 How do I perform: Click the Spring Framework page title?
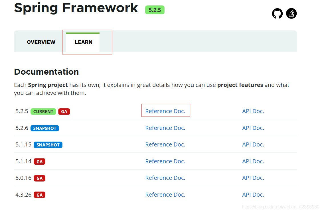(76, 8)
